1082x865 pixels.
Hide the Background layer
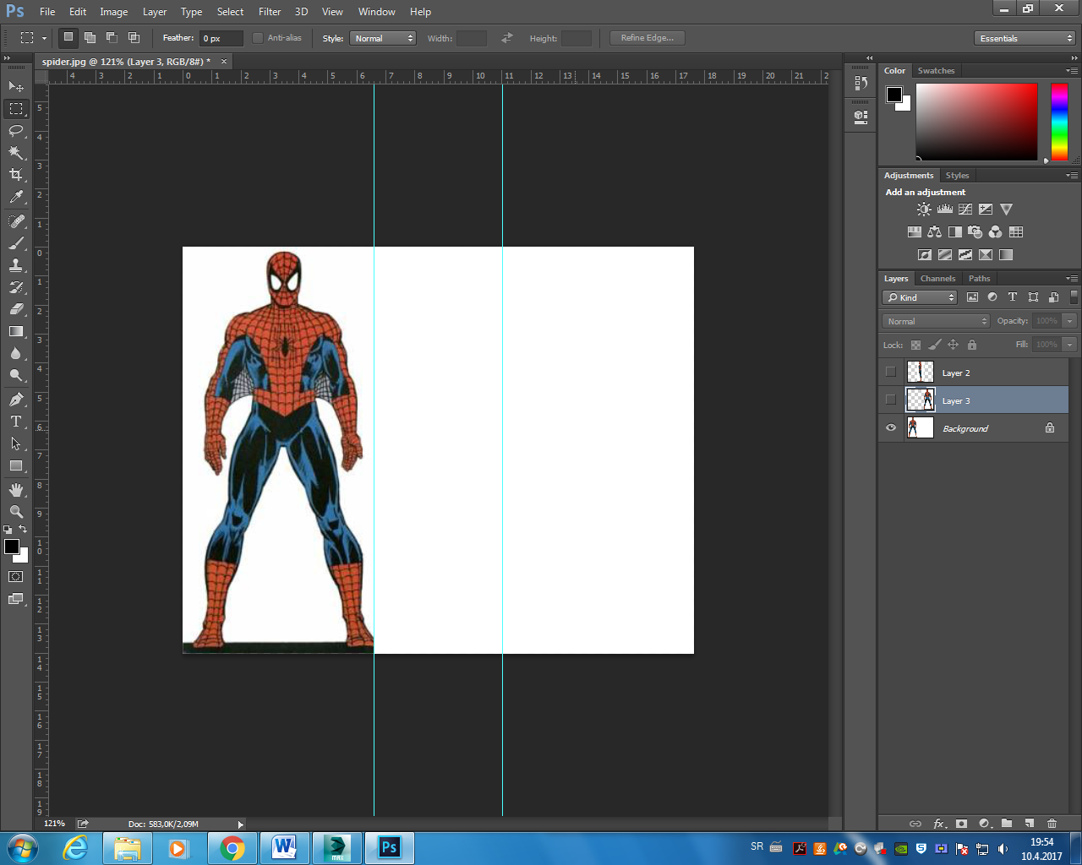tap(891, 428)
